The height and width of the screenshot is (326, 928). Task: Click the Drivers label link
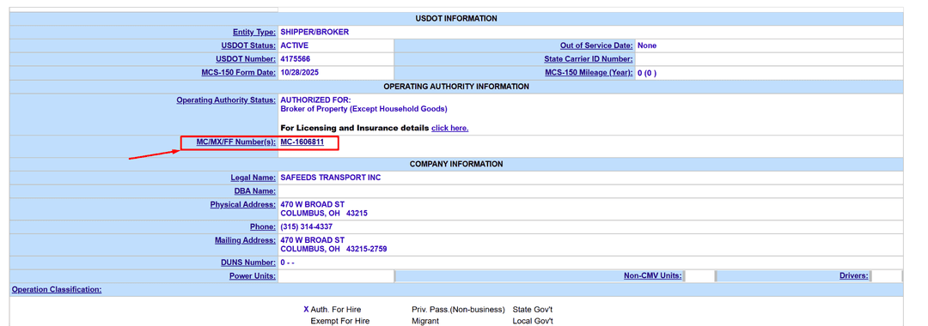point(854,275)
